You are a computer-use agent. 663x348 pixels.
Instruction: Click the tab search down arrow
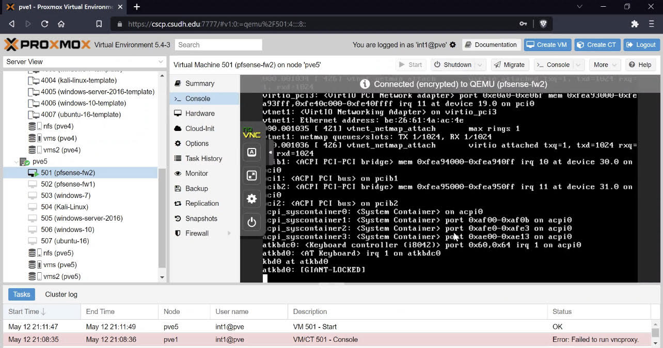(579, 7)
